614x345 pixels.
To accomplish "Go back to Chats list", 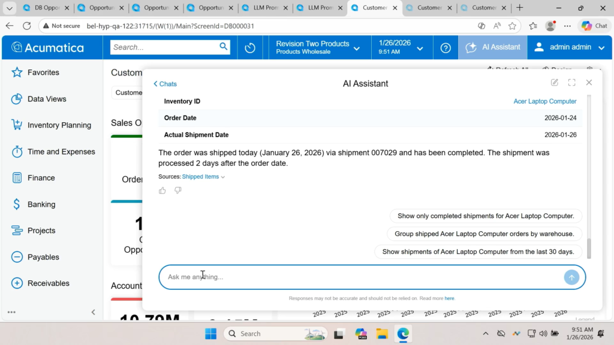I will (x=165, y=84).
